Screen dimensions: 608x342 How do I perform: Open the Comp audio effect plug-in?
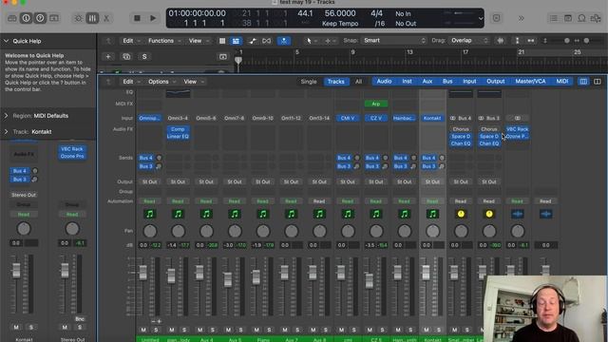point(178,129)
